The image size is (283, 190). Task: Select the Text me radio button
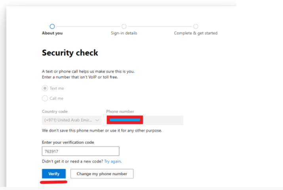coord(45,88)
